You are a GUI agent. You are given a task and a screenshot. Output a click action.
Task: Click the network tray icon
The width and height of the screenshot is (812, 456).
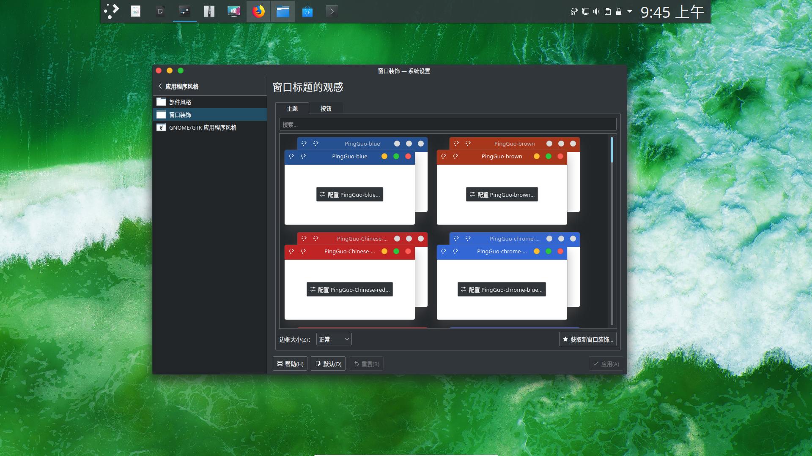[586, 11]
